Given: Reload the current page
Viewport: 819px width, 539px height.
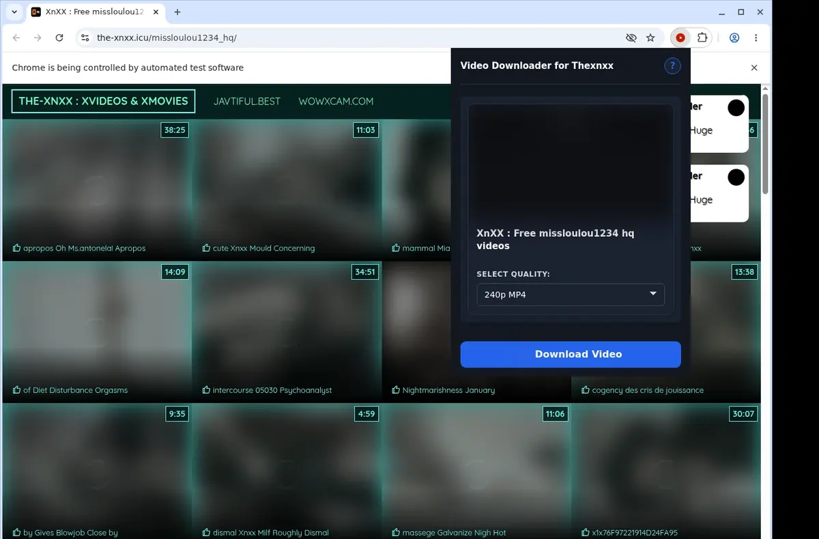Looking at the screenshot, I should pos(59,38).
